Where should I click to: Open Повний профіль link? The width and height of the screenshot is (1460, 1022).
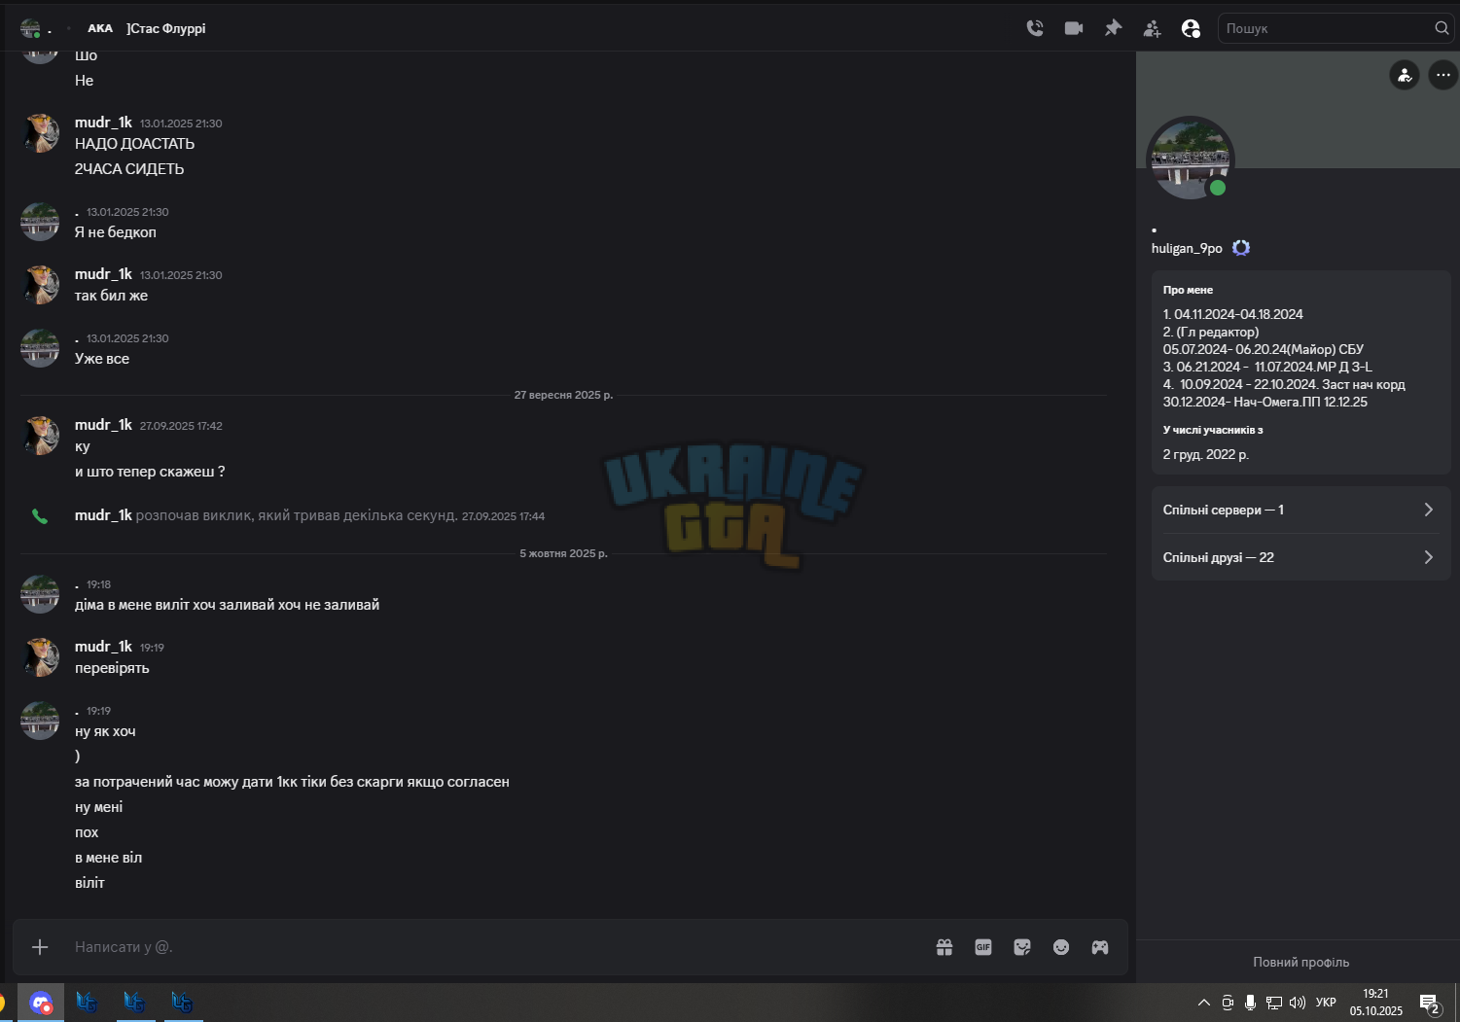[x=1300, y=962]
